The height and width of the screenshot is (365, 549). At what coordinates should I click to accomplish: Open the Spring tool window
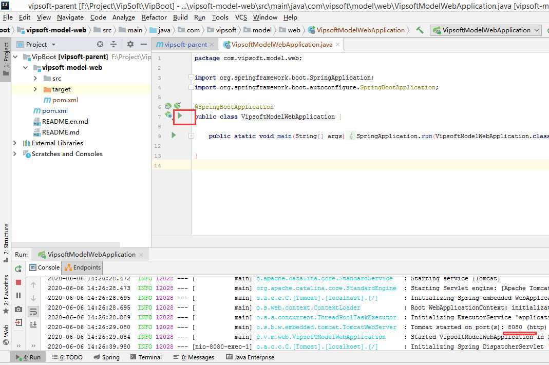(x=107, y=357)
